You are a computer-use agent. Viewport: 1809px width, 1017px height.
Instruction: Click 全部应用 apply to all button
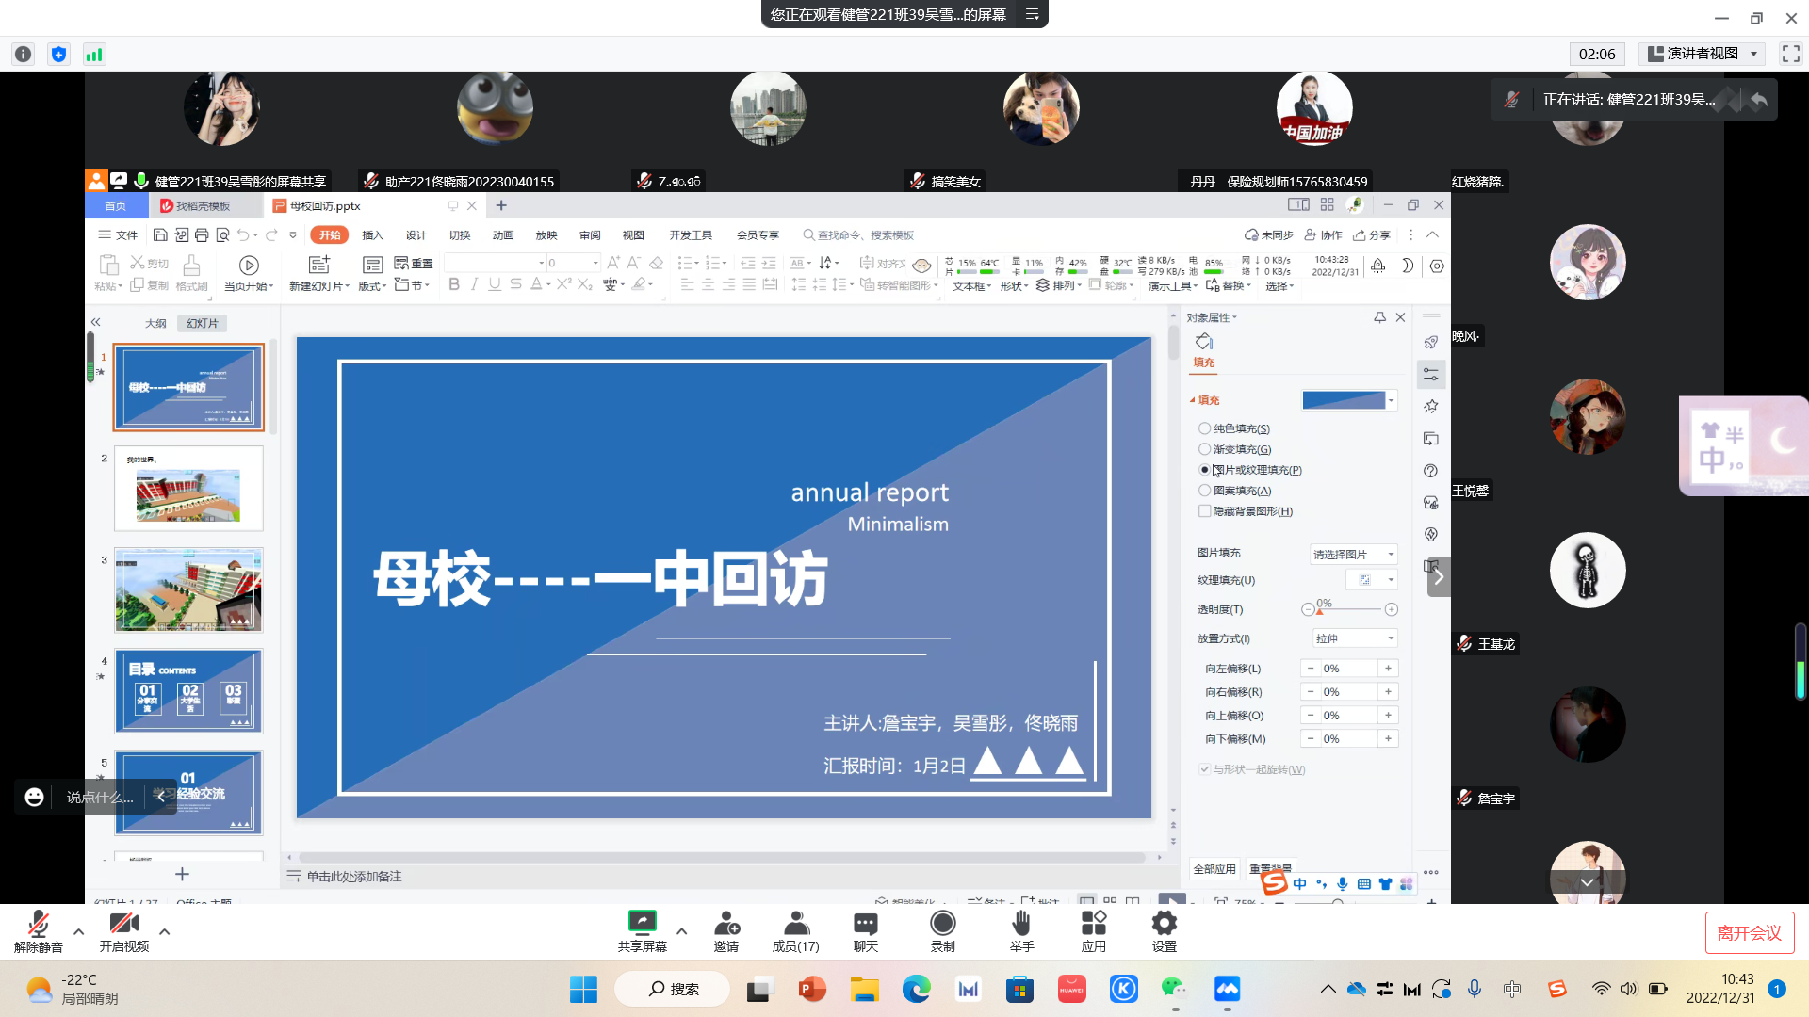pos(1214,868)
